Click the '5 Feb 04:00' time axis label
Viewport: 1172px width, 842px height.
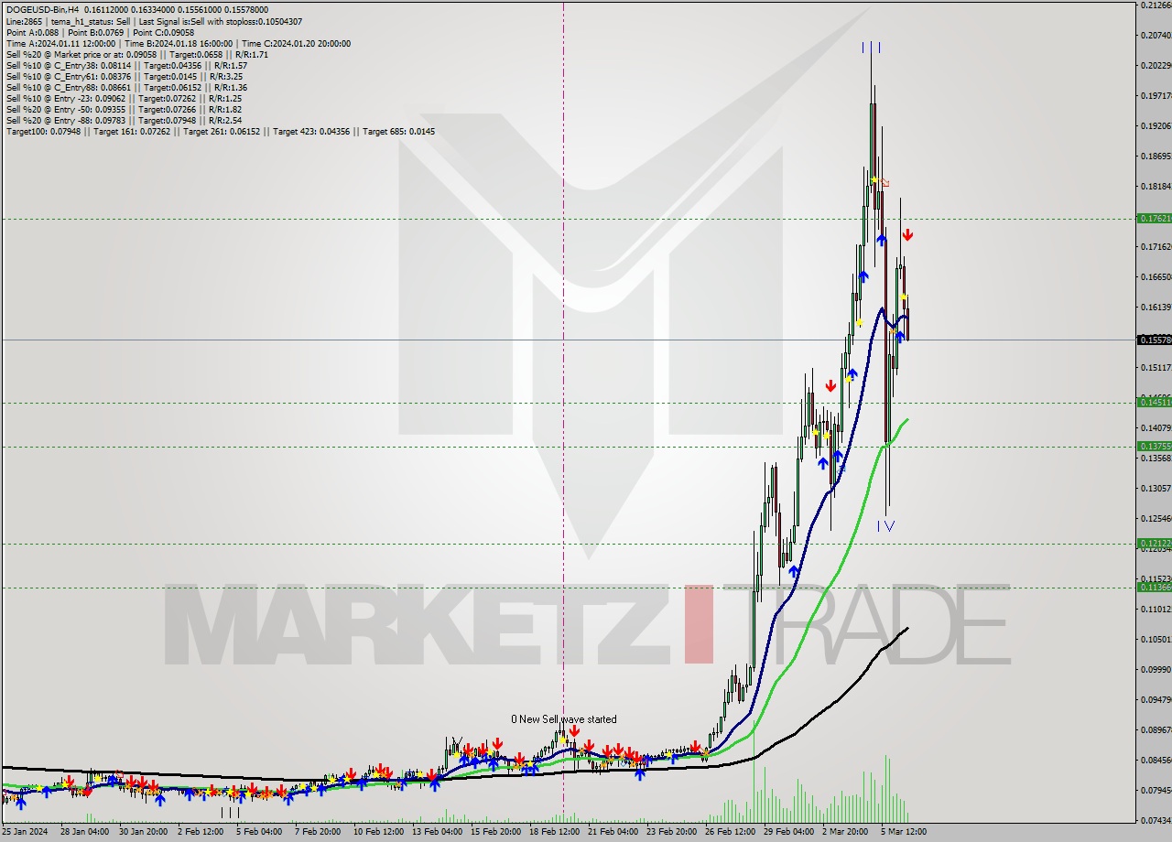(259, 831)
